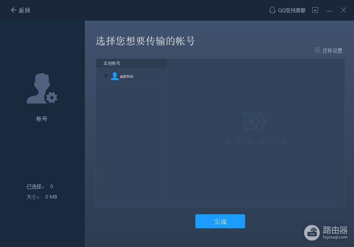Close the application window
This screenshot has height=247, width=354.
click(x=344, y=10)
